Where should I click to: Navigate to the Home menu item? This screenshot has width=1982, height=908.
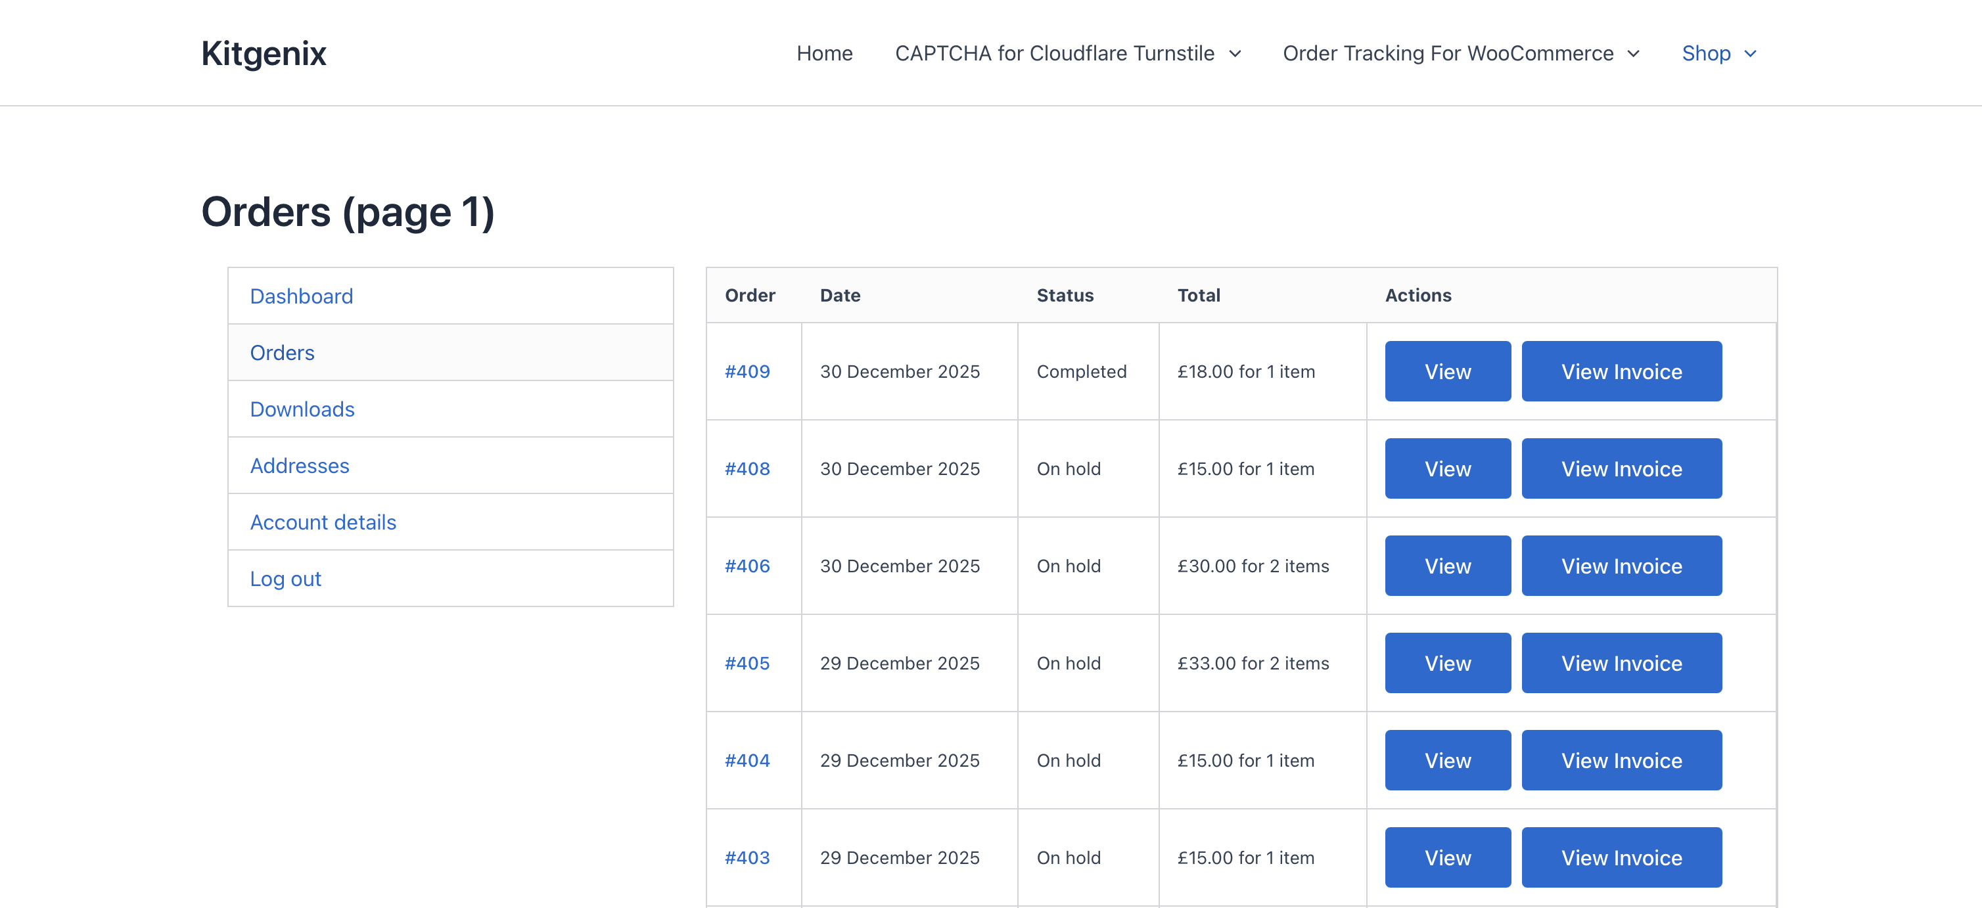tap(824, 53)
